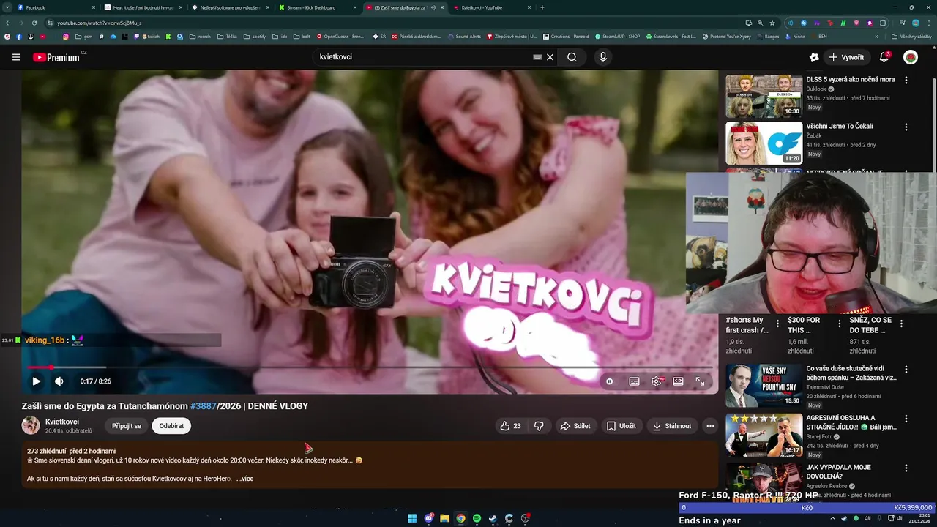This screenshot has width=937, height=527.
Task: Open the Kvietkovci channel name link
Action: (x=62, y=422)
